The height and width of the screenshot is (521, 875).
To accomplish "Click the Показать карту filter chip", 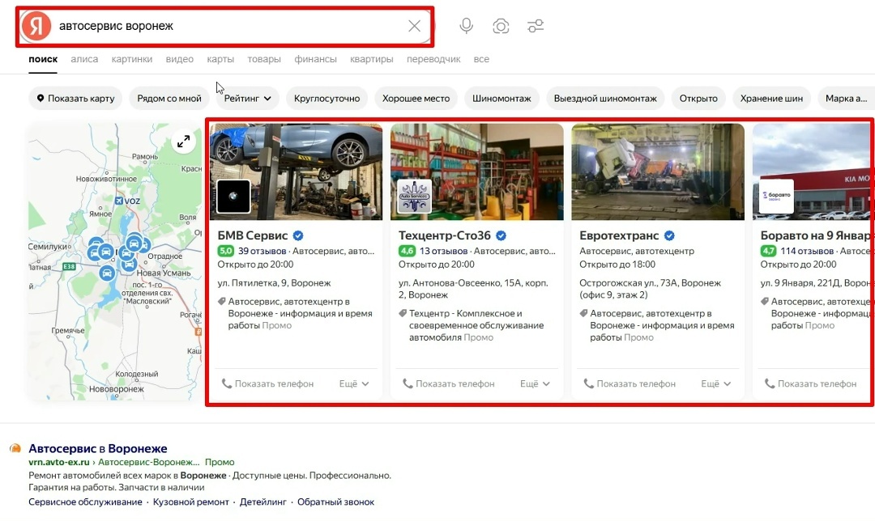I will pyautogui.click(x=75, y=98).
